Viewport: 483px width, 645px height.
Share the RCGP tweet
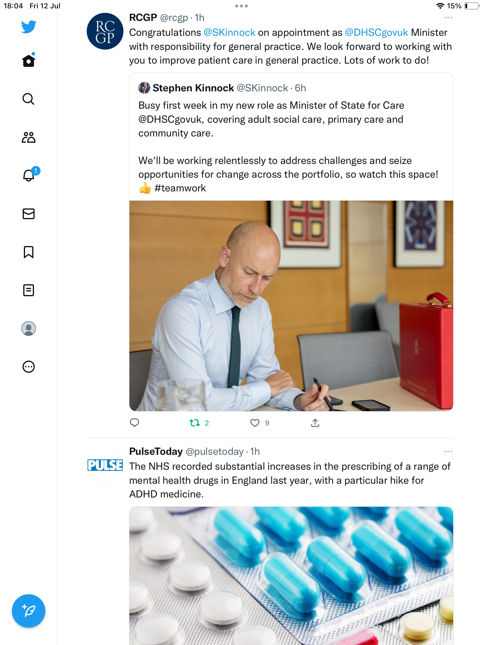click(x=315, y=423)
